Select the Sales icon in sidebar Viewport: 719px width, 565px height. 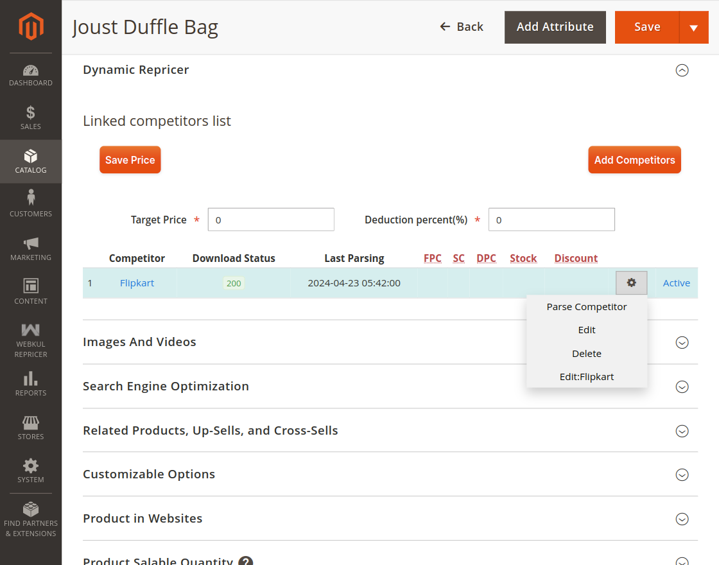[30, 117]
